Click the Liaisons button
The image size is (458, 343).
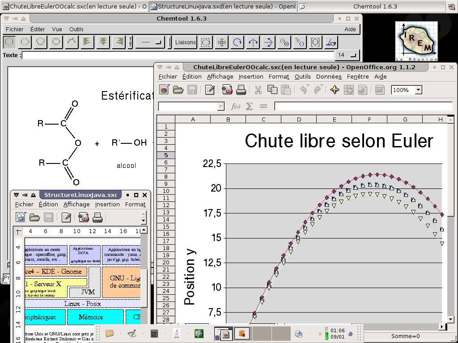coord(185,42)
